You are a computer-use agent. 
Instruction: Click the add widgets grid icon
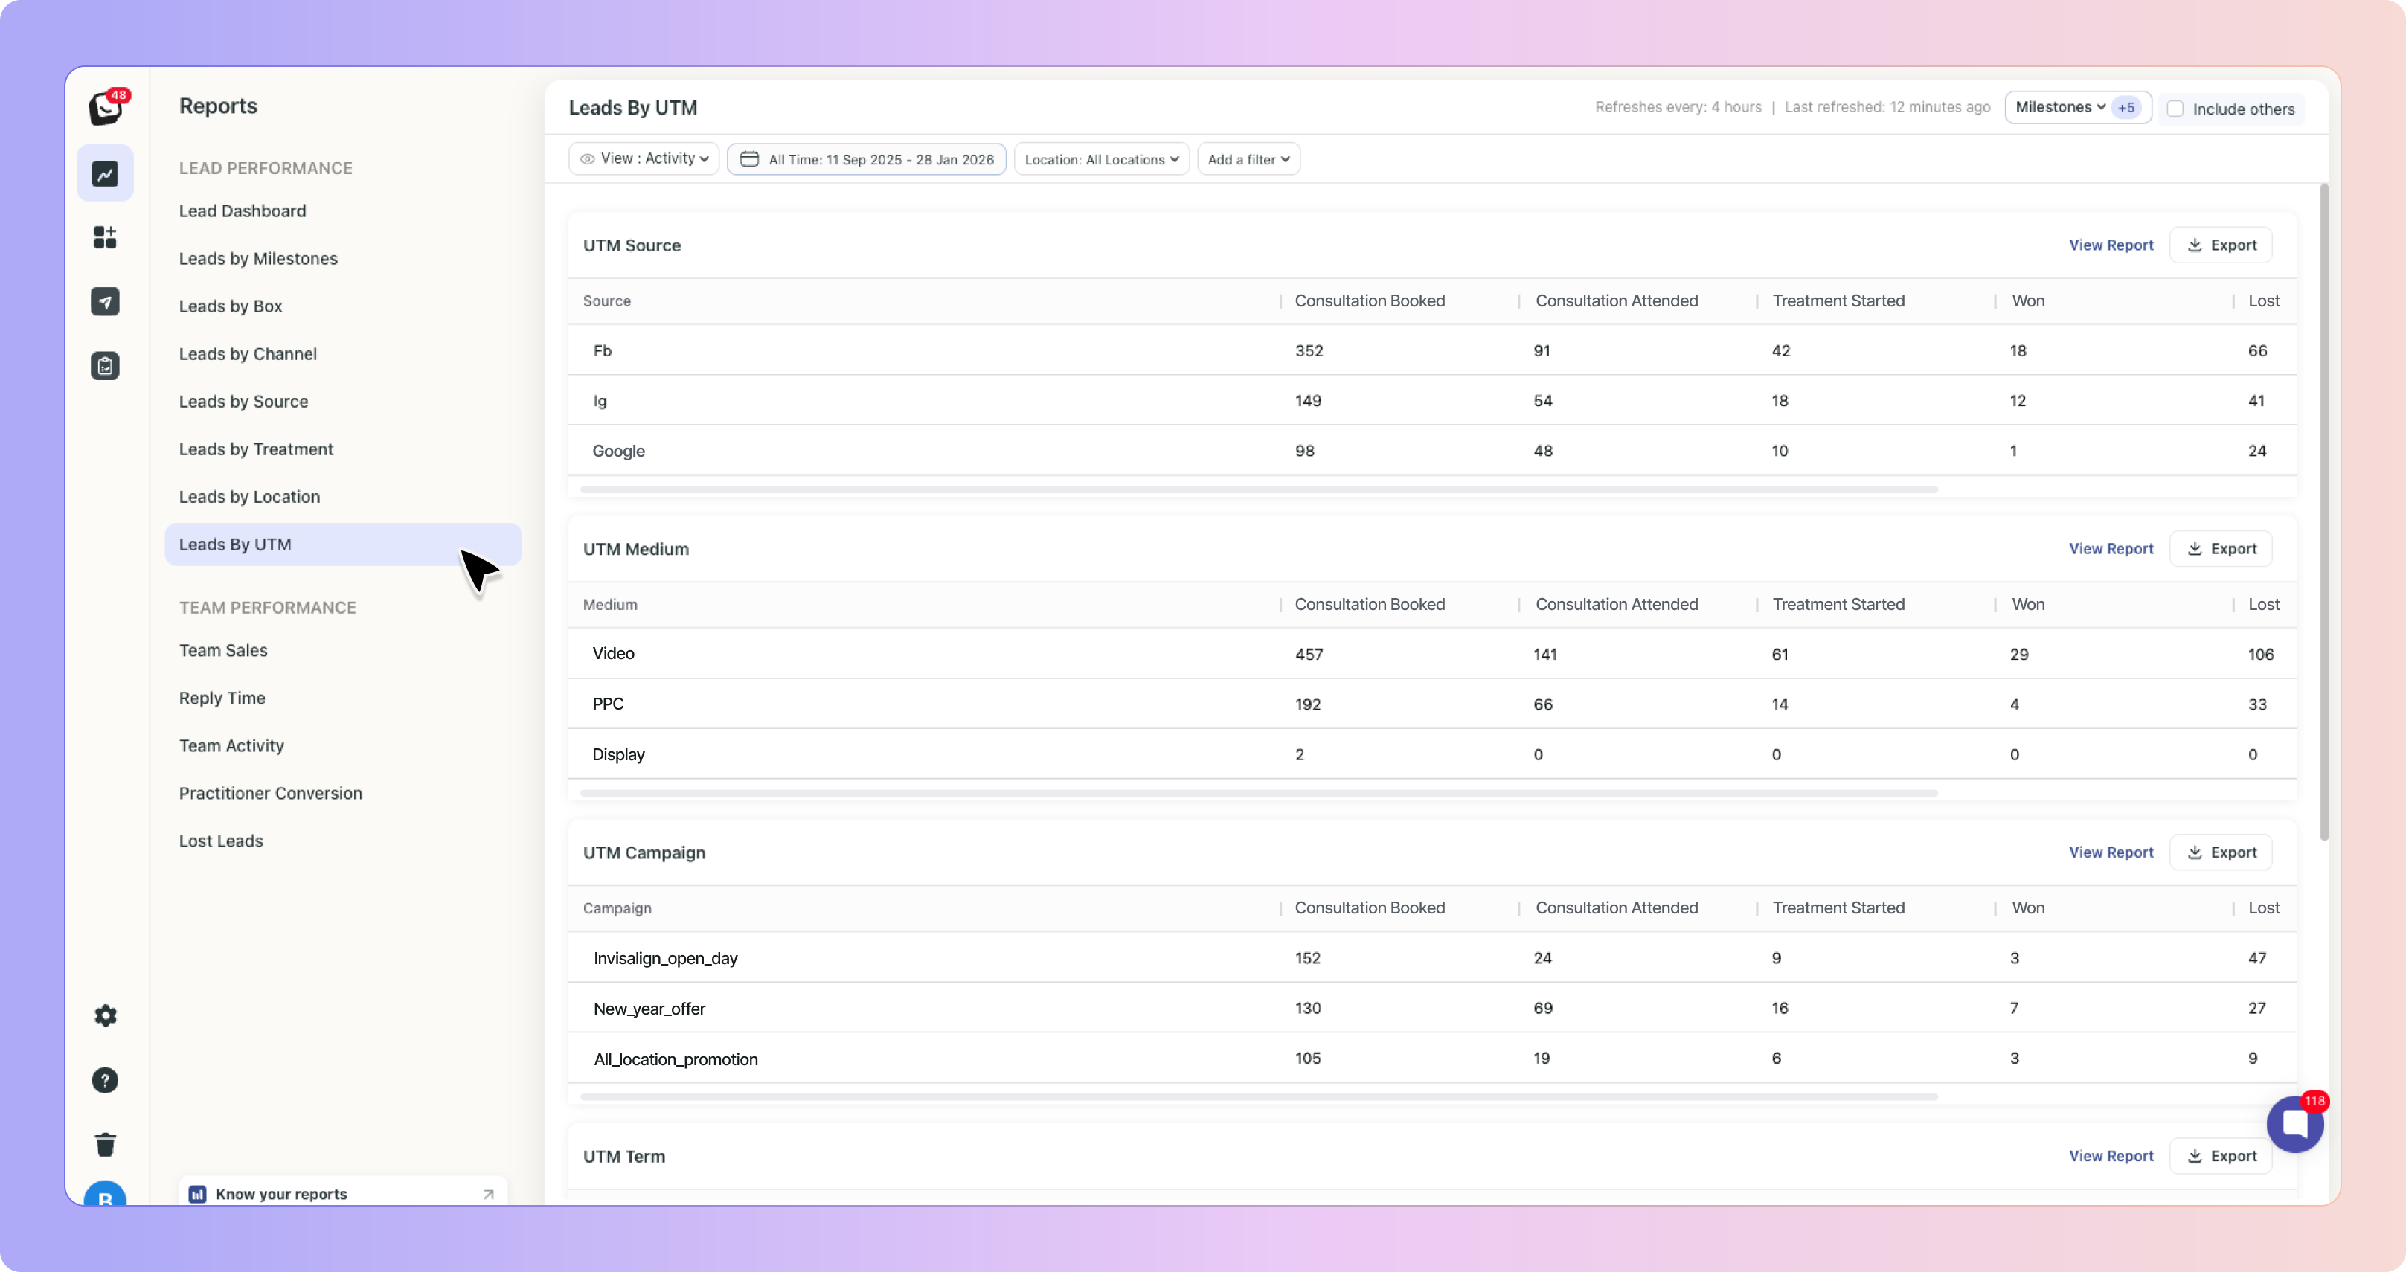(105, 237)
